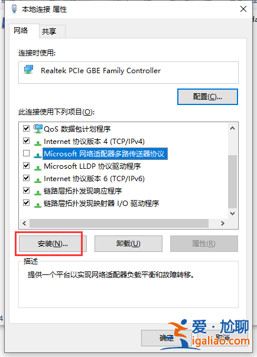This screenshot has height=357, width=257.
Task: Enable the Microsoft 网络适配器多路传送器协议 checkbox
Action: point(26,153)
